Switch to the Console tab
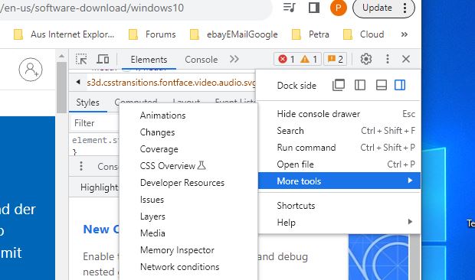This screenshot has width=475, height=280. 201,60
